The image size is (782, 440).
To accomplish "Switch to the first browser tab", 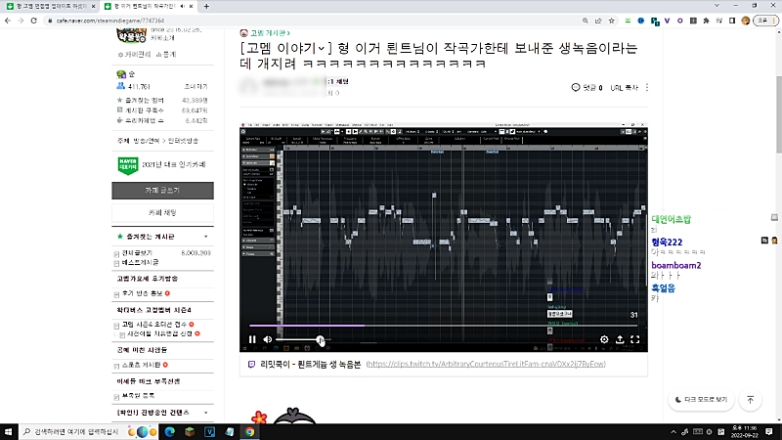I will click(50, 7).
